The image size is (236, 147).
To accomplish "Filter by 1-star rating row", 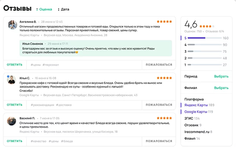I will pyautogui.click(x=205, y=65).
